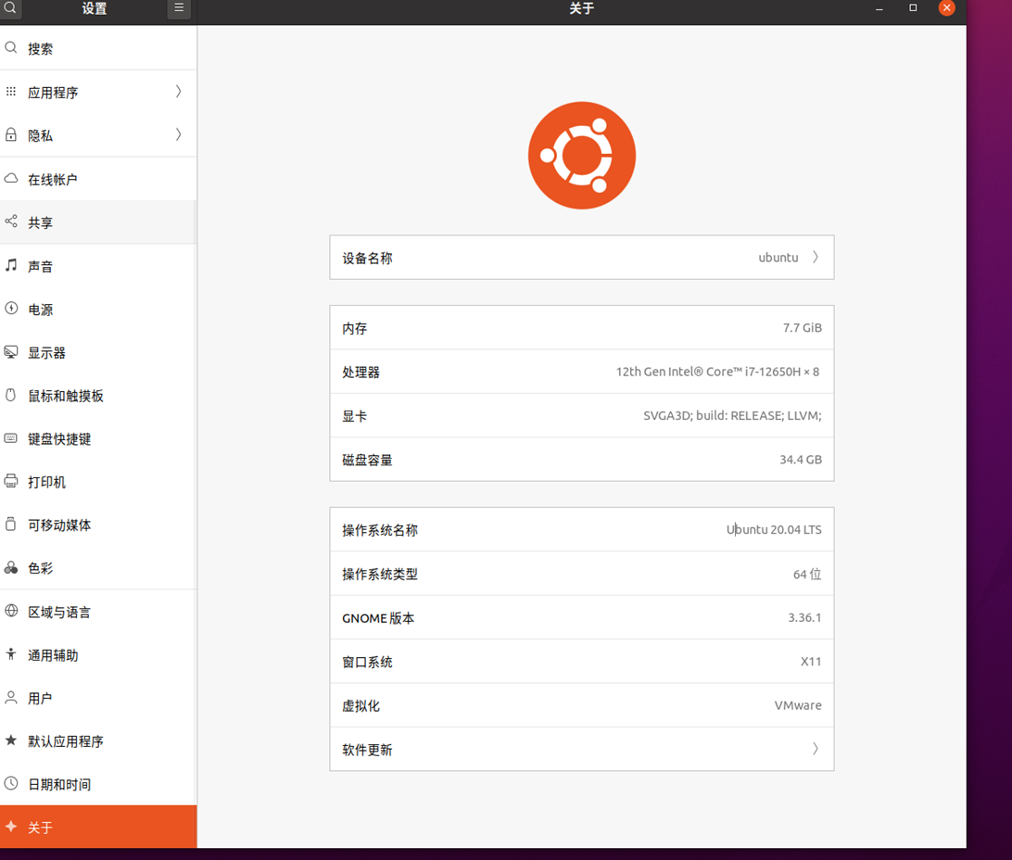Open 电源 settings panel
The width and height of the screenshot is (1012, 860).
98,309
